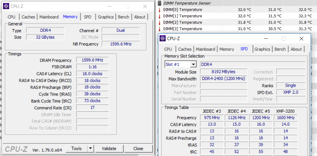
Task: Click the DRAM Frequency value field
Action: coord(92,60)
